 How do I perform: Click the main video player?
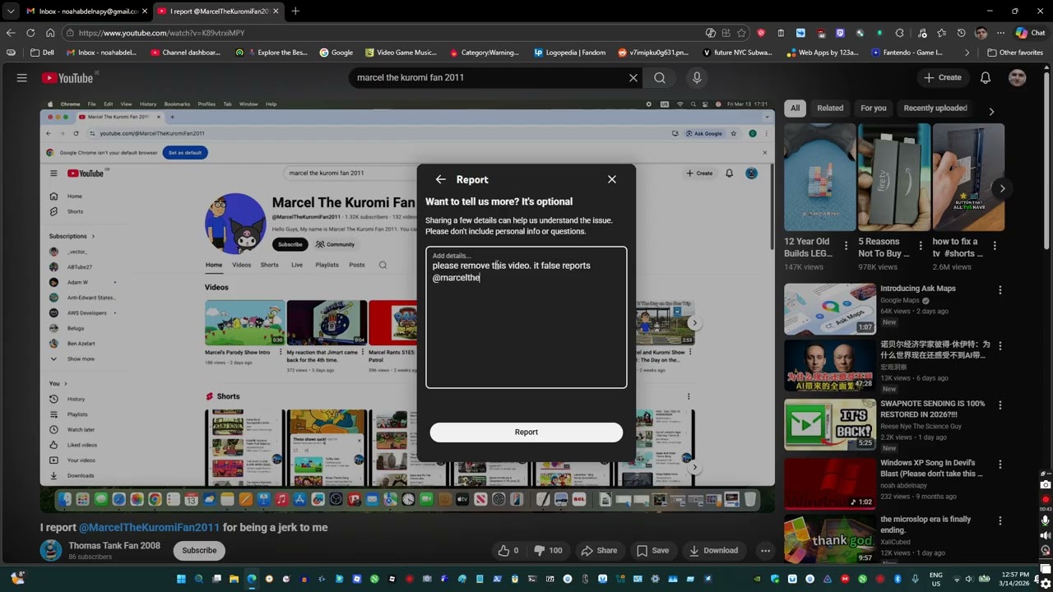(x=407, y=305)
